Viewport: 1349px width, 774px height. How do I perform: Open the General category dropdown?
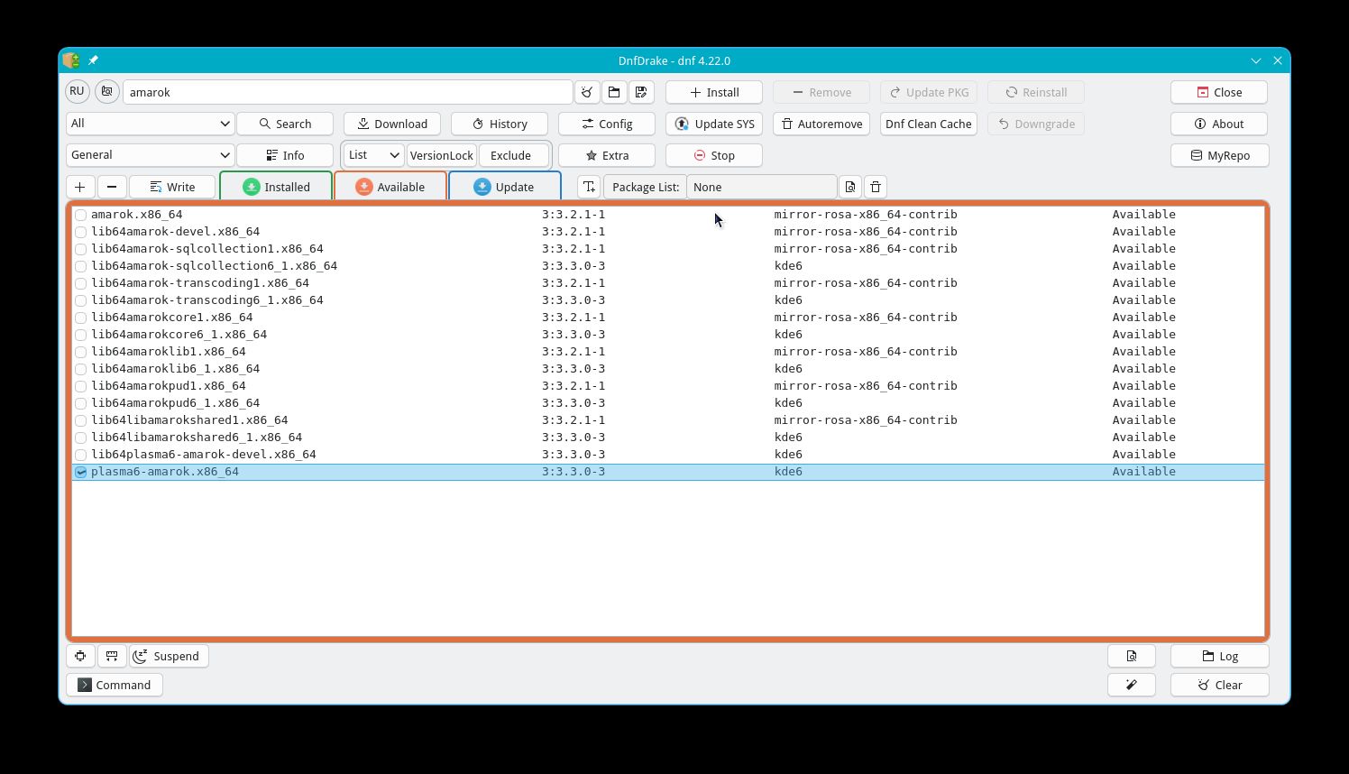[x=150, y=155]
